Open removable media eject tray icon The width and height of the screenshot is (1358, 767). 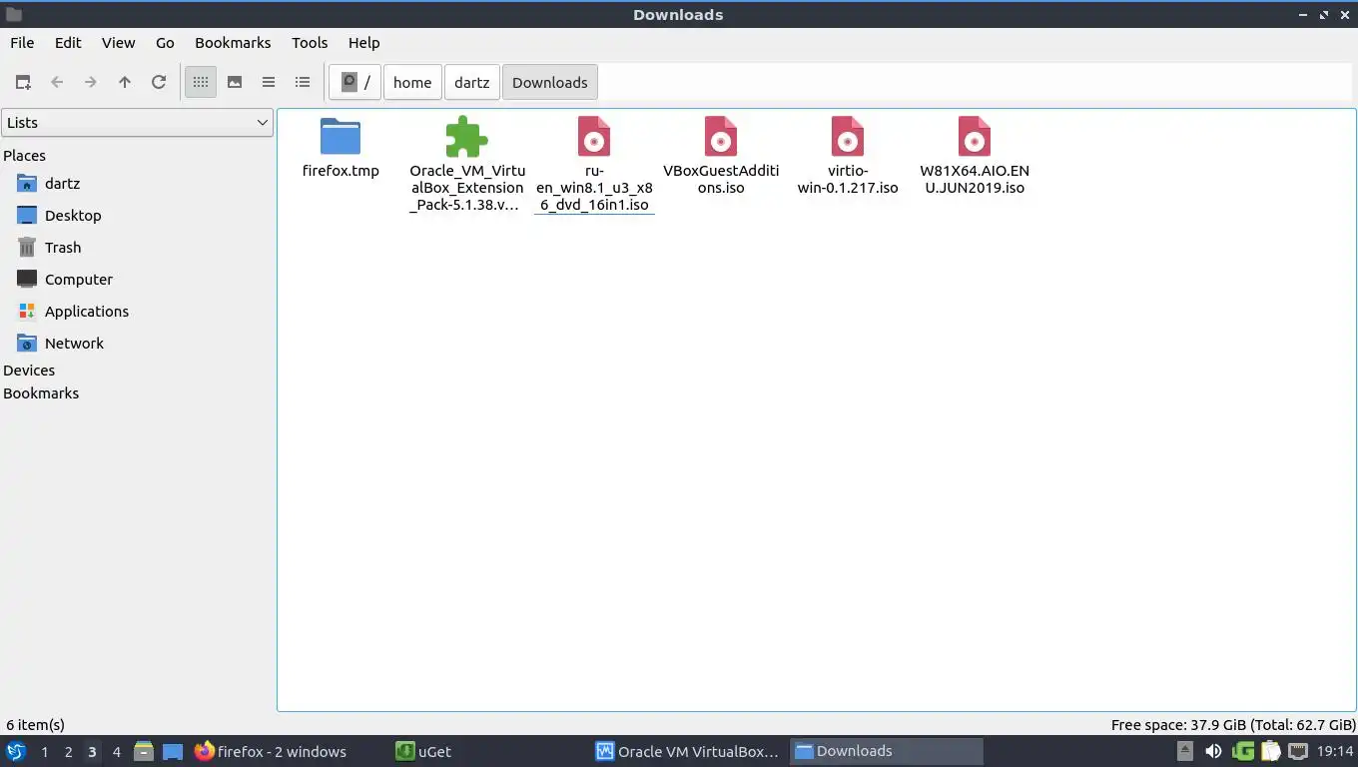pos(1185,751)
